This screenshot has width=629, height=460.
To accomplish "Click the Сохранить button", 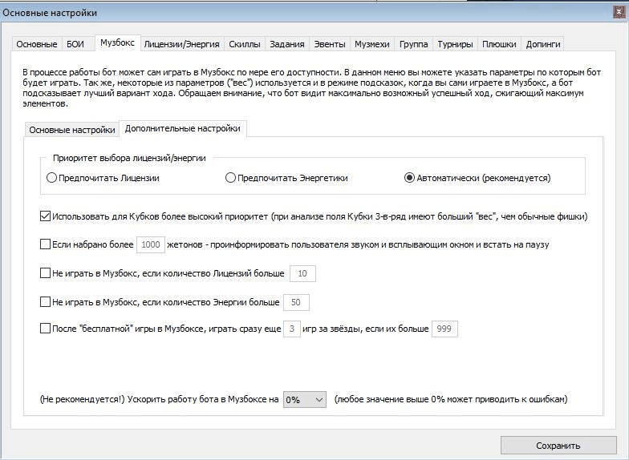I will [x=558, y=446].
